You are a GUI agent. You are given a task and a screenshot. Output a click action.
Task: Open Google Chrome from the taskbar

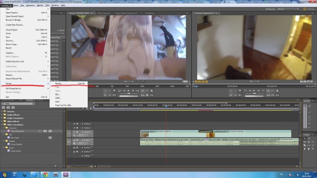coord(45,175)
